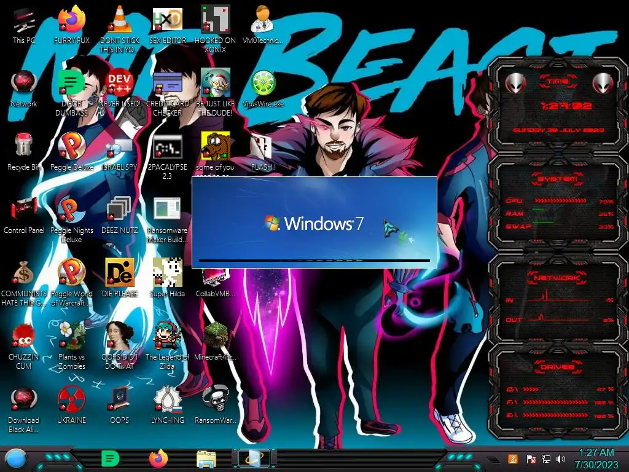Click the Windows 7 splash progress bar
This screenshot has width=629, height=472.
(x=314, y=261)
